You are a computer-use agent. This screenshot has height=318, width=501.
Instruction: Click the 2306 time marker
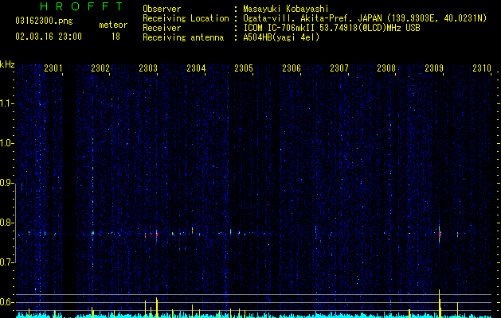pyautogui.click(x=292, y=68)
